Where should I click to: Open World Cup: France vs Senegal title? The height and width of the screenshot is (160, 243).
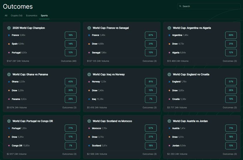pos(111,28)
